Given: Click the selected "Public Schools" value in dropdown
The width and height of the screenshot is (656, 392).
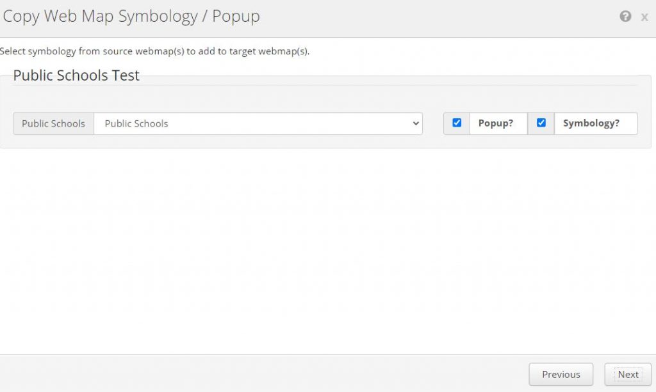Looking at the screenshot, I should pos(136,123).
